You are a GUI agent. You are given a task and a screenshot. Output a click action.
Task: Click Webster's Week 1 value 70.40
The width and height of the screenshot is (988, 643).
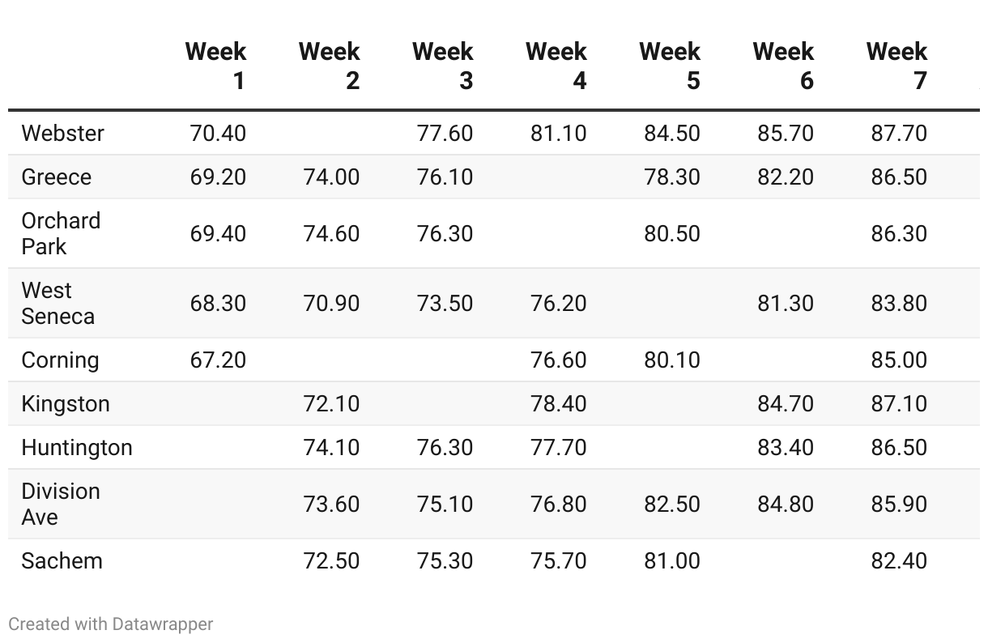pyautogui.click(x=218, y=133)
